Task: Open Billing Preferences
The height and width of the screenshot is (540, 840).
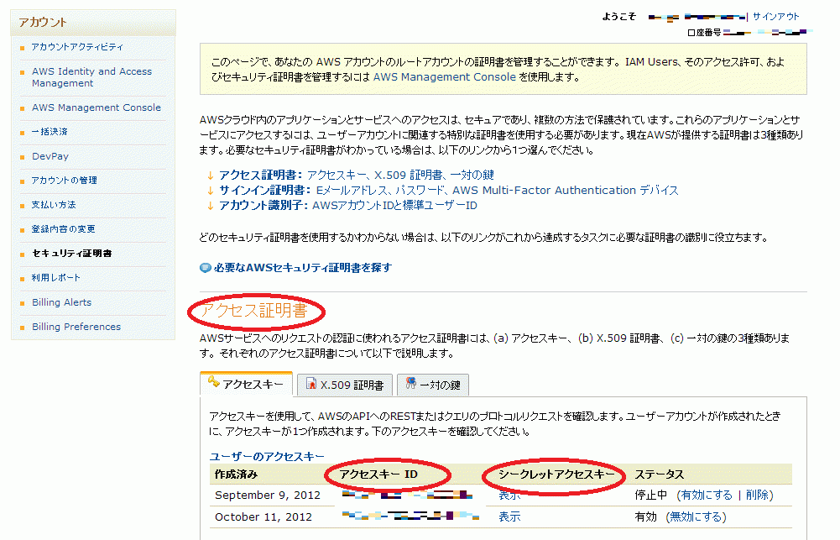Action: point(76,327)
